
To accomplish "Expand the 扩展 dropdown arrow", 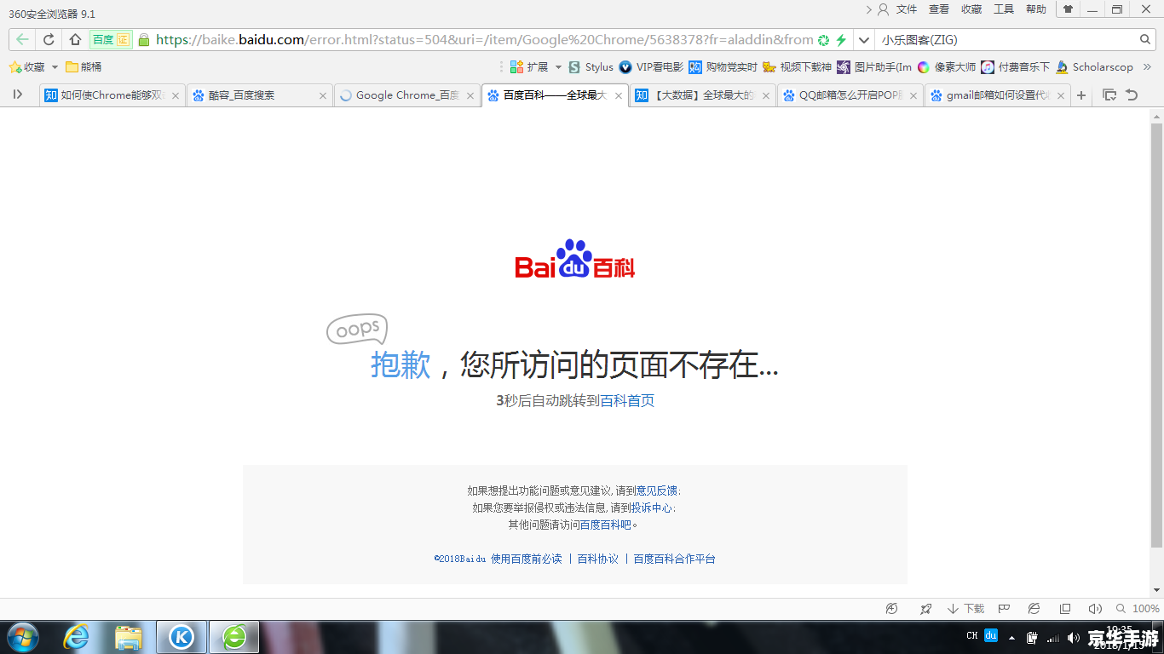I will 559,66.
